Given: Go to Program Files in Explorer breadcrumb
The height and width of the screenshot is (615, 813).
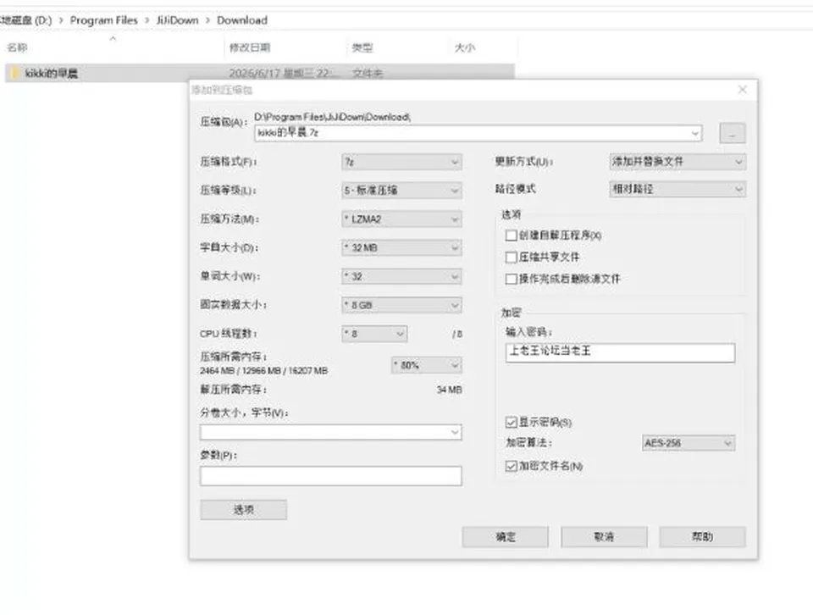Looking at the screenshot, I should click(103, 20).
